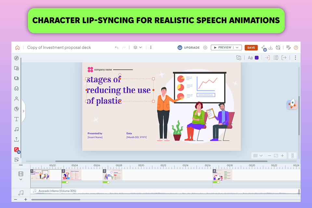Click the undo arrow
312x208 pixels.
(117, 47)
